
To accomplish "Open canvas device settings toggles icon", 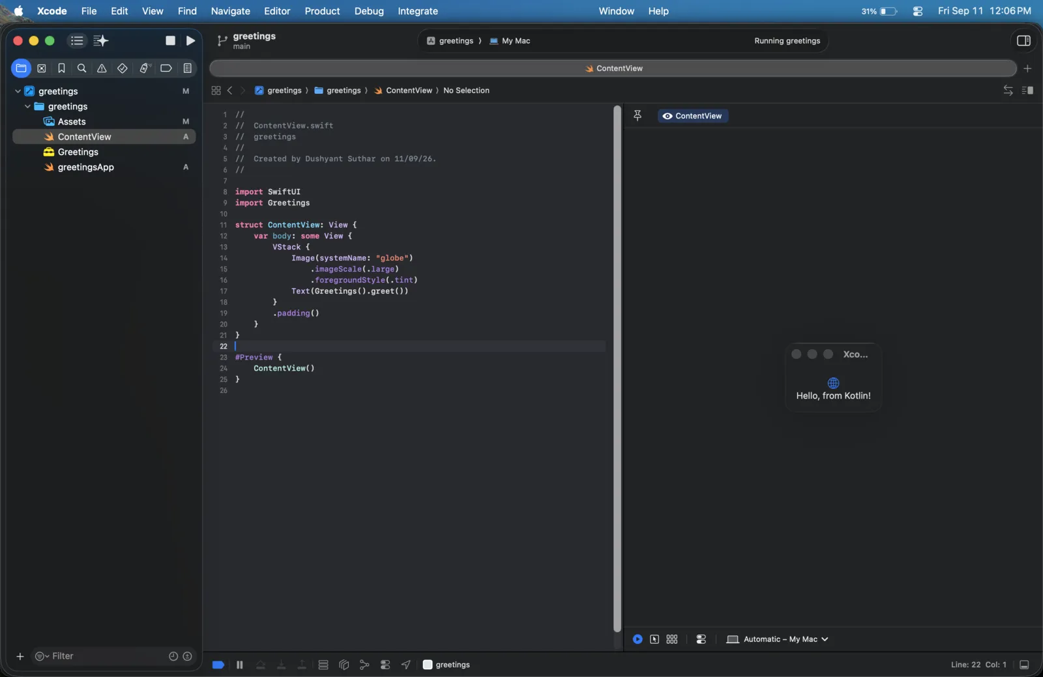I will [x=701, y=639].
